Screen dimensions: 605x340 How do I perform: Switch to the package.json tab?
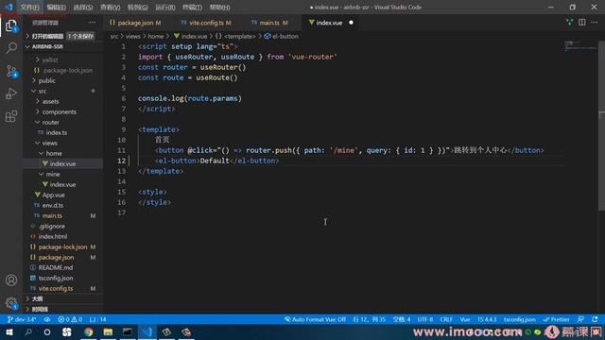click(136, 23)
